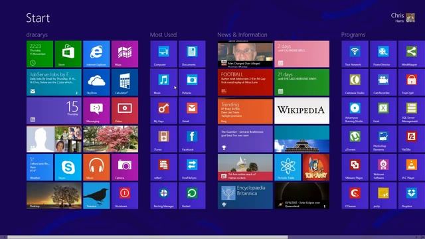Select the News & Information group heading

(242, 35)
